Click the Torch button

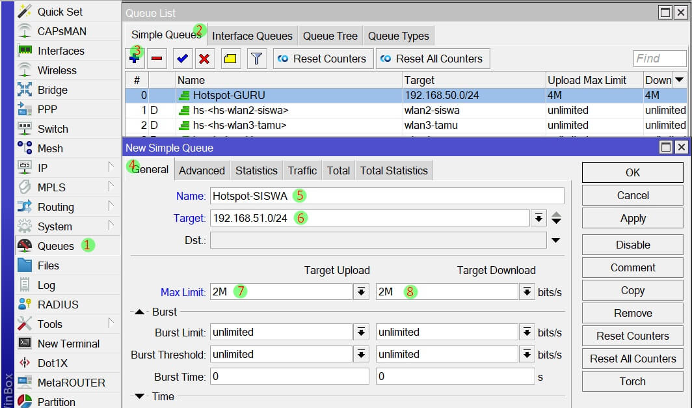point(632,381)
